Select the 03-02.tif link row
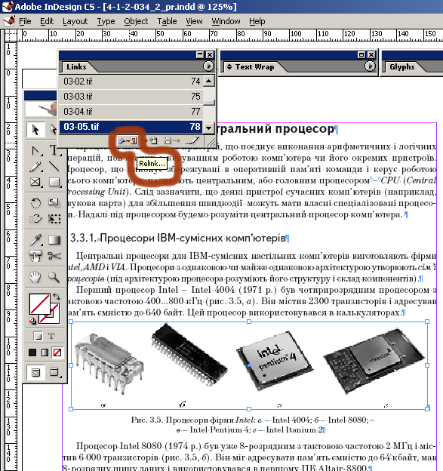The width and height of the screenshot is (443, 471). [131, 82]
